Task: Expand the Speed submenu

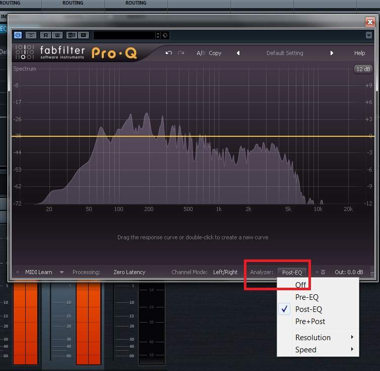Action: [318, 349]
